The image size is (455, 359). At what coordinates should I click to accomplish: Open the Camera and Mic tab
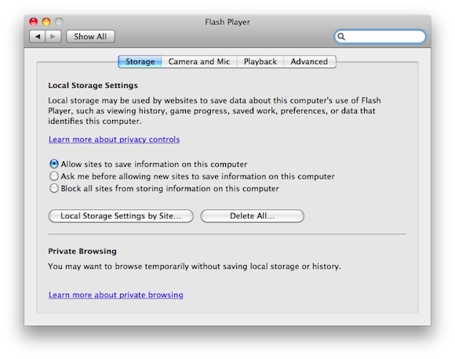(x=199, y=62)
